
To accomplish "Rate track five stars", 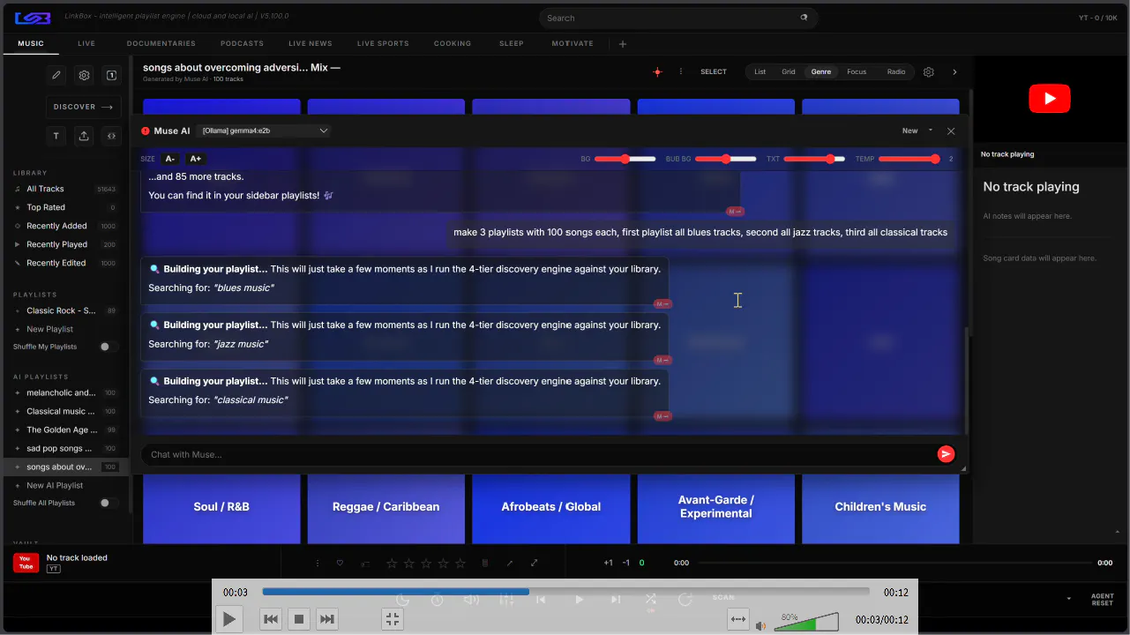I will tap(460, 563).
